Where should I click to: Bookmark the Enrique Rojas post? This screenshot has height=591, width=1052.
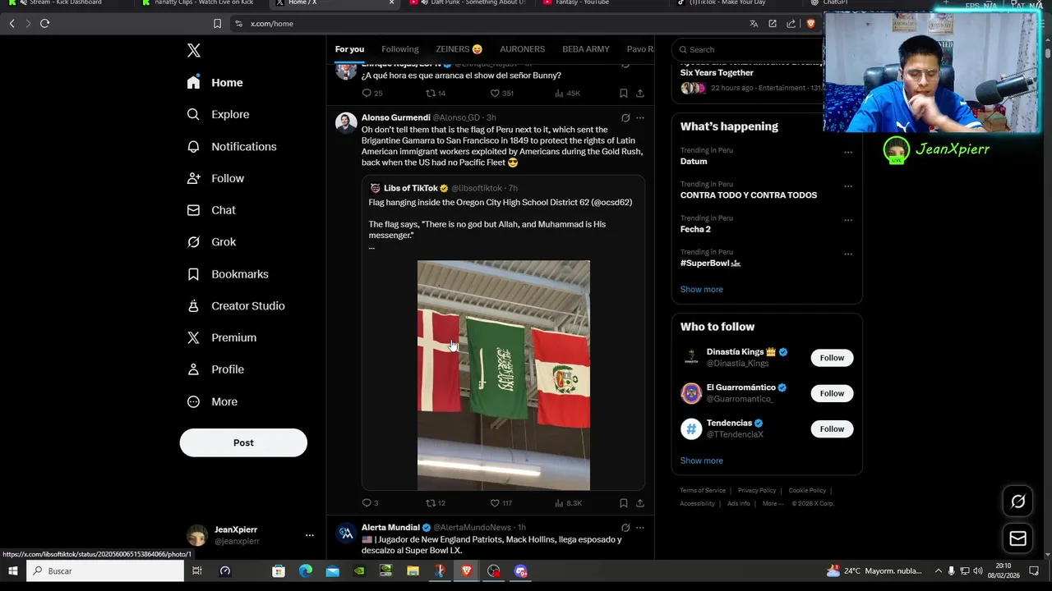click(x=623, y=94)
